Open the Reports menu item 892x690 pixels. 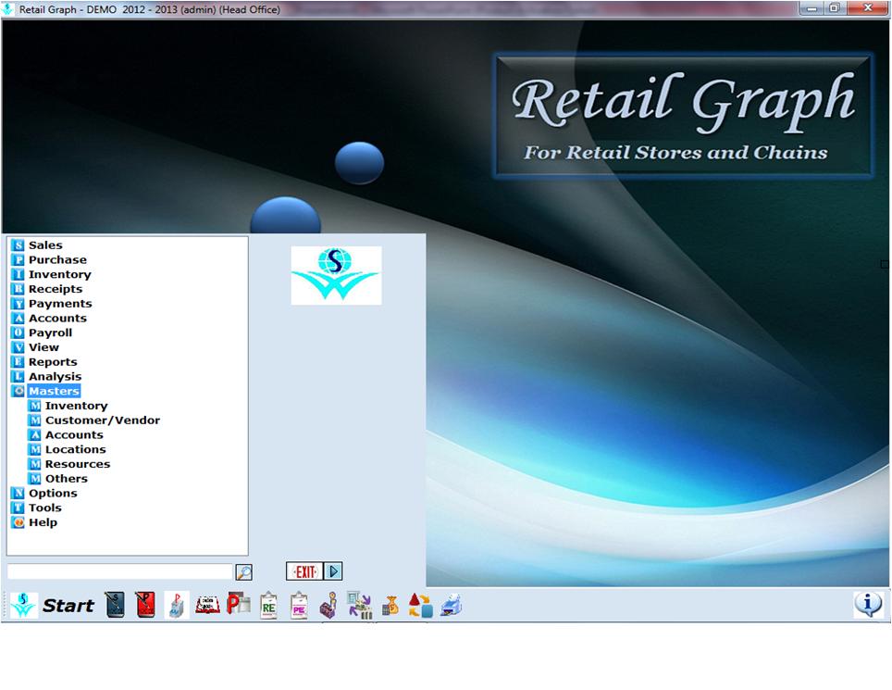pyautogui.click(x=53, y=362)
